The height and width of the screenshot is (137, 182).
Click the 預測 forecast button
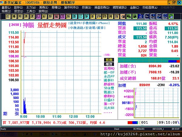109,60
